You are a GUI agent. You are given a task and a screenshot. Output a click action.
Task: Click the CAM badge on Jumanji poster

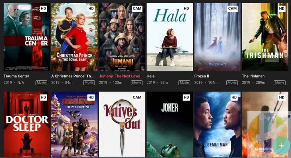pyautogui.click(x=137, y=8)
